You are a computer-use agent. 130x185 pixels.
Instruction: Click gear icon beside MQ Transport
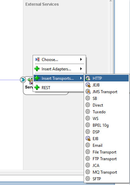click(88, 172)
